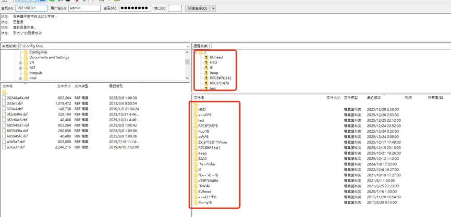Image resolution: width=451 pixels, height=217 pixels.
Task: Click the HSD folder icon in remote file list
Action: click(x=196, y=109)
